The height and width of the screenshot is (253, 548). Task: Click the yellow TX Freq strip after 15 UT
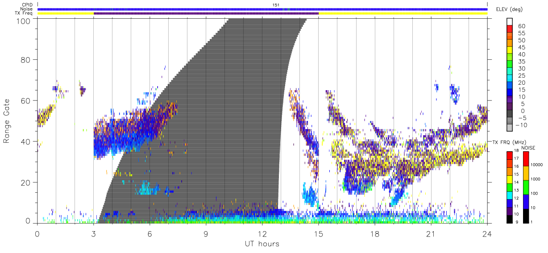(403, 13)
